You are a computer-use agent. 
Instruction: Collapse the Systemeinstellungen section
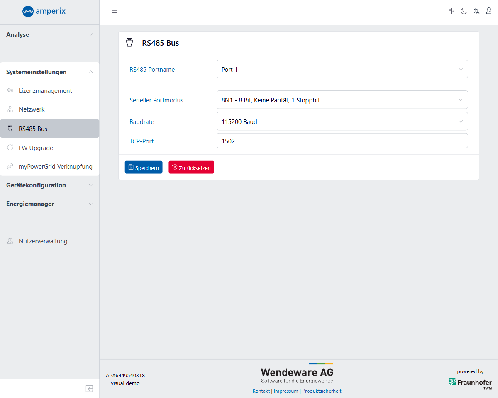pos(49,72)
